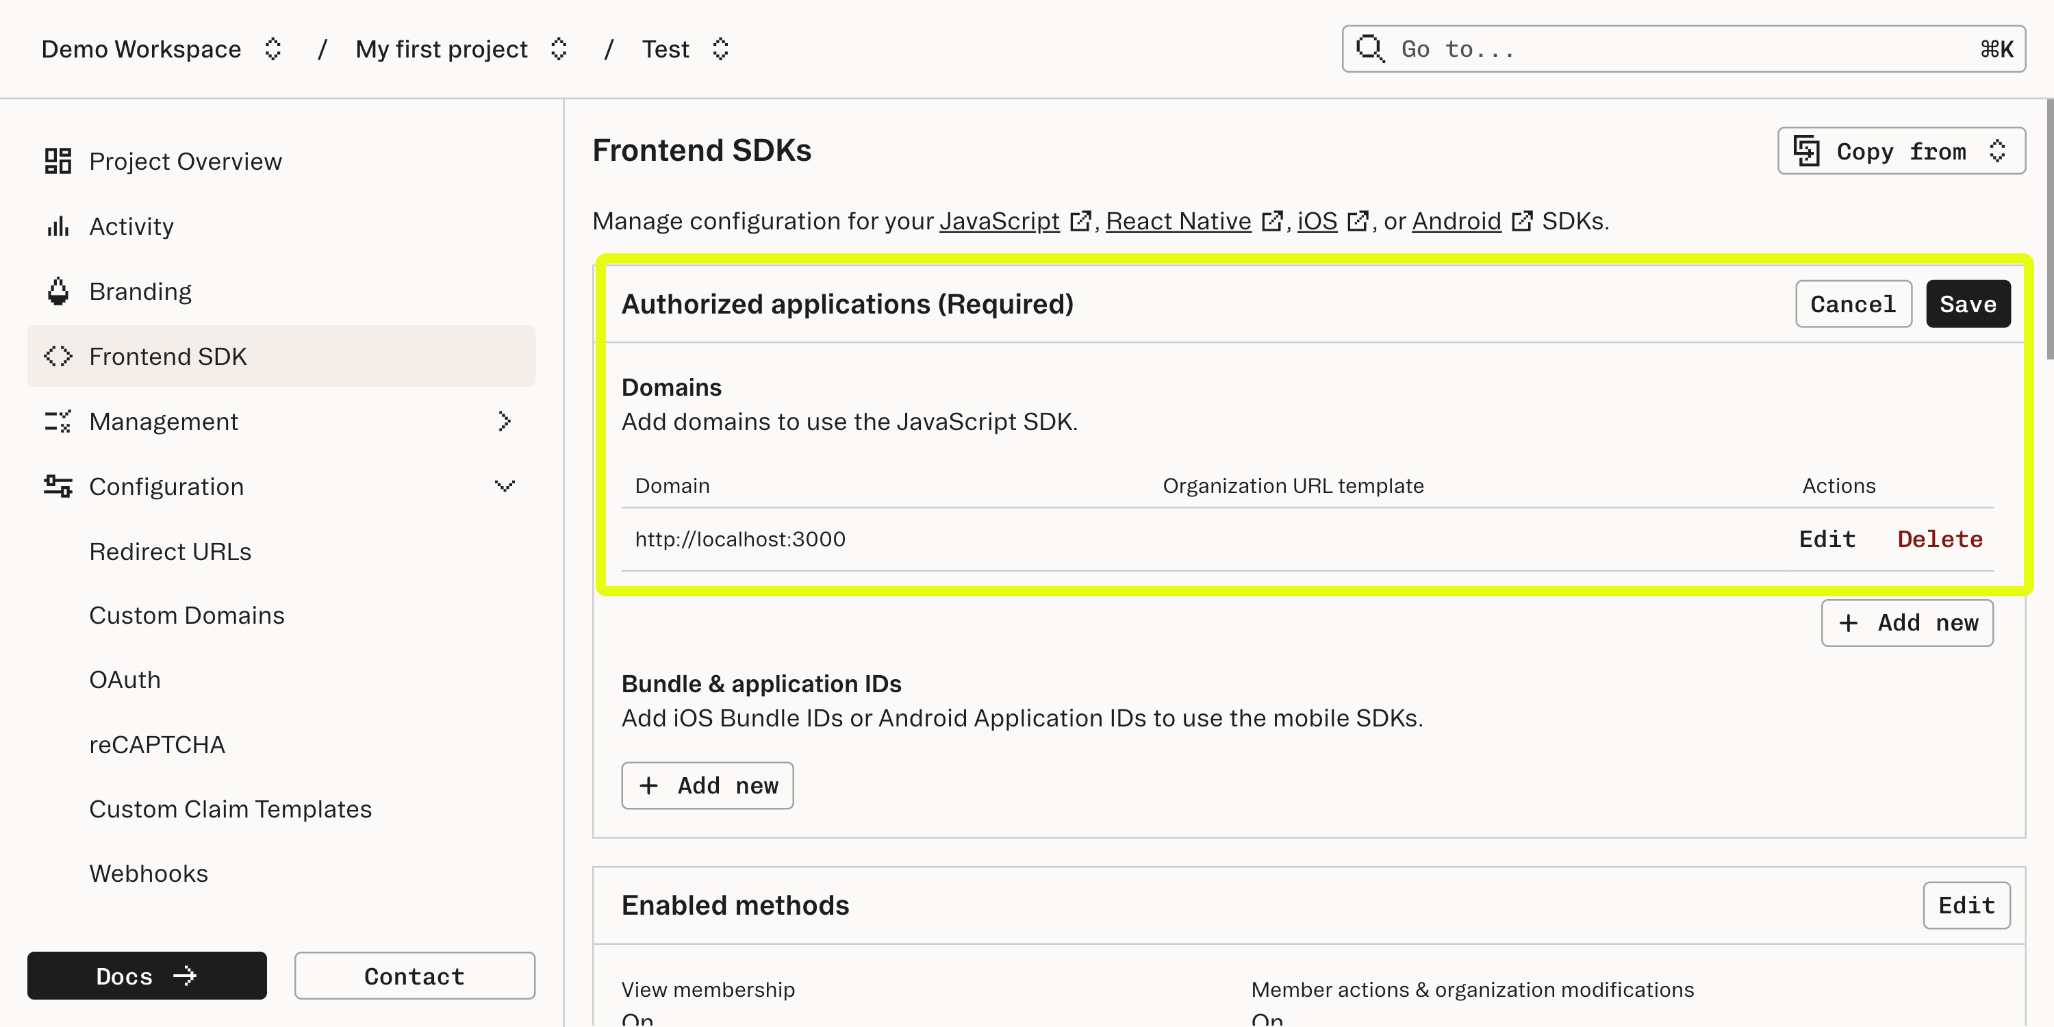The height and width of the screenshot is (1027, 2054).
Task: Open Custom Claim Templates
Action: 231,809
